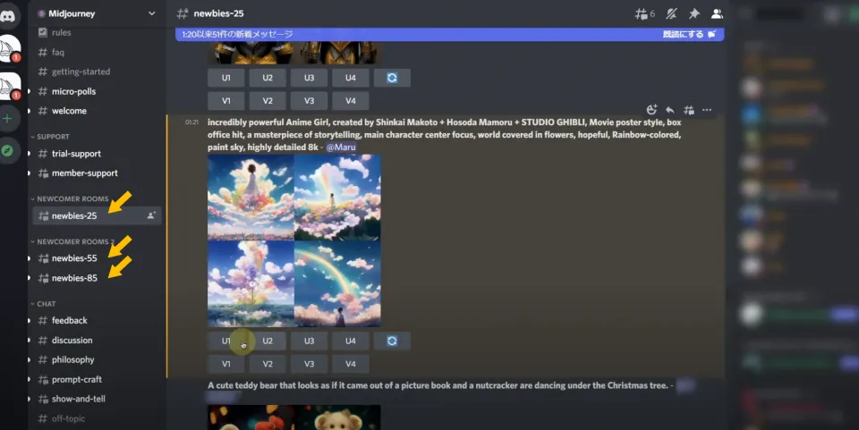Select the newbies-25 channel in sidebar

[x=97, y=215]
